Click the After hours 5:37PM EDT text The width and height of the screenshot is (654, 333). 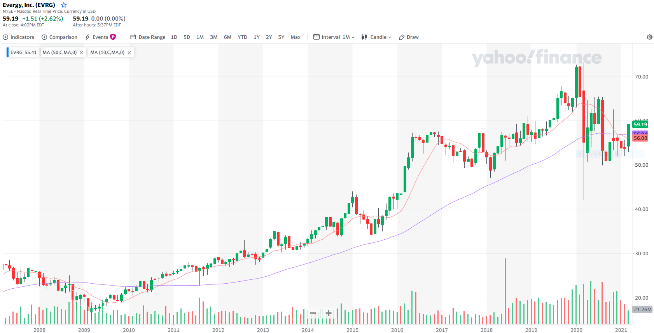97,25
